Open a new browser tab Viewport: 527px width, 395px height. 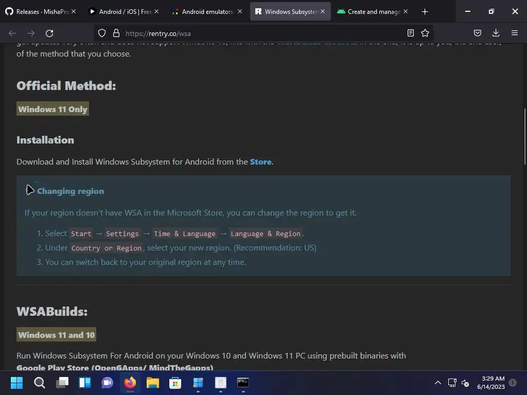point(425,12)
